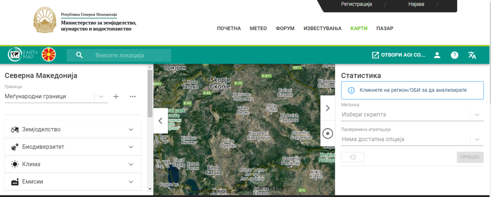Click the Strumica label on map
Image resolution: width=491 pixels, height=197 pixels.
(x=301, y=135)
